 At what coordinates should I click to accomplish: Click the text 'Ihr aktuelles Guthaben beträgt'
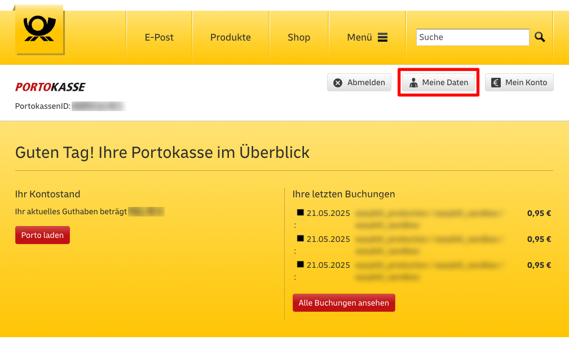pyautogui.click(x=71, y=211)
